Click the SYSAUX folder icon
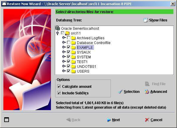This screenshot has height=128, width=177. click(73, 52)
